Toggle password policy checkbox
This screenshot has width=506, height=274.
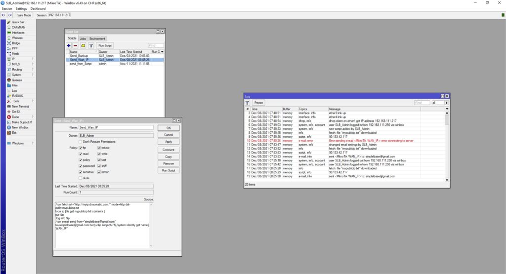[x=81, y=166]
